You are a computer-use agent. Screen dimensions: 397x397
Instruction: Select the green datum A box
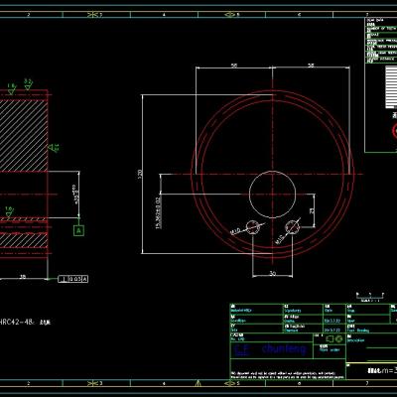78,230
